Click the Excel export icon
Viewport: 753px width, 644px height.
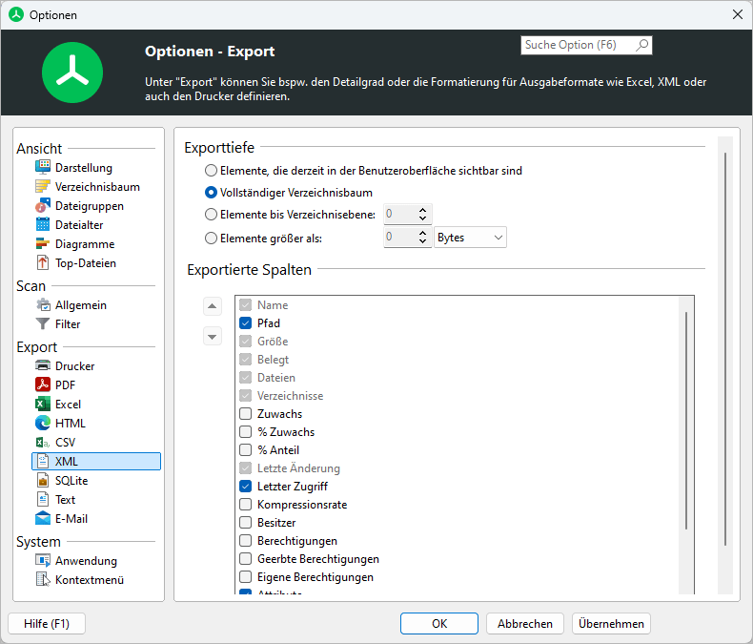43,405
